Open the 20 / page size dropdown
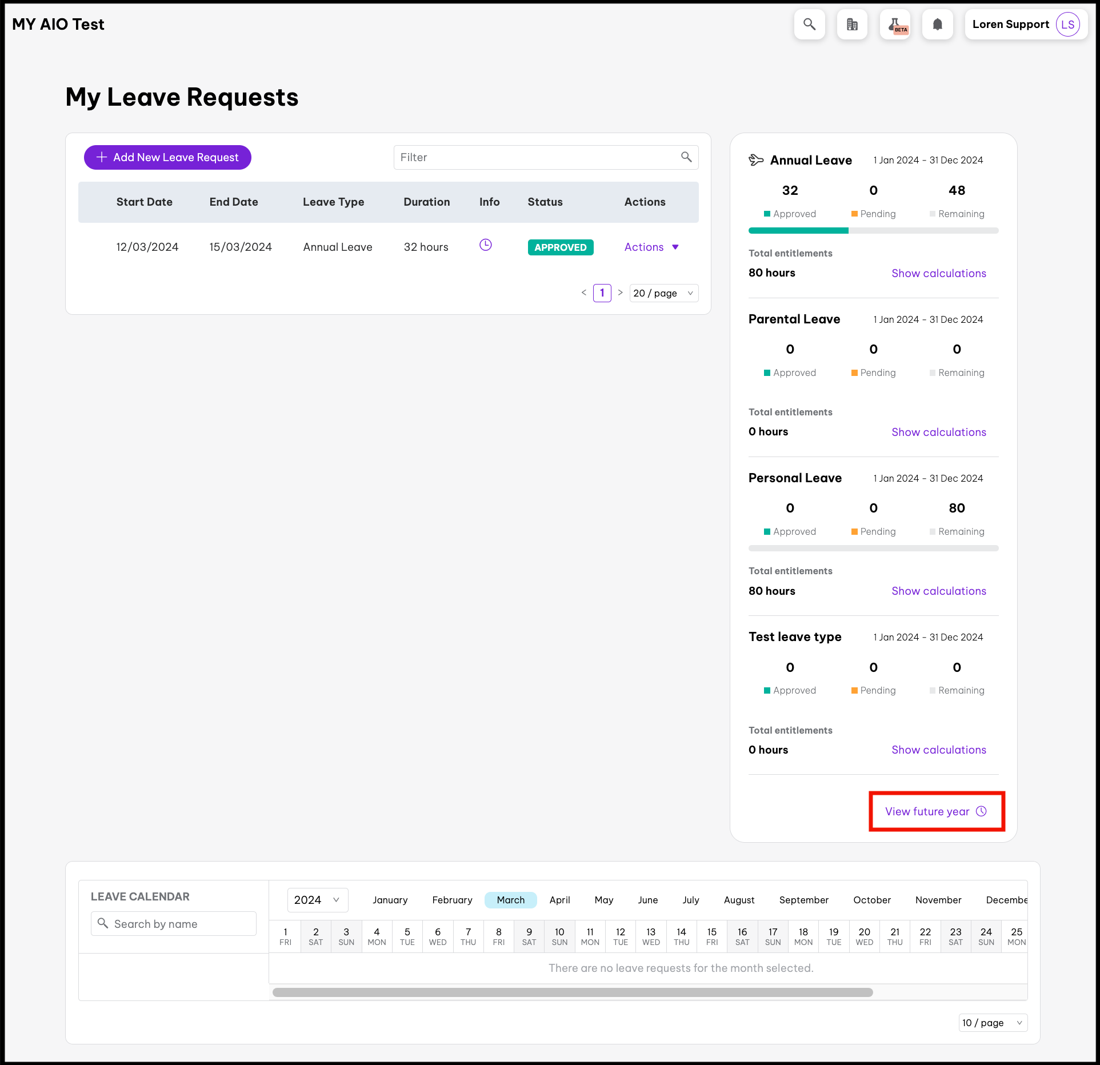1100x1065 pixels. click(x=663, y=293)
